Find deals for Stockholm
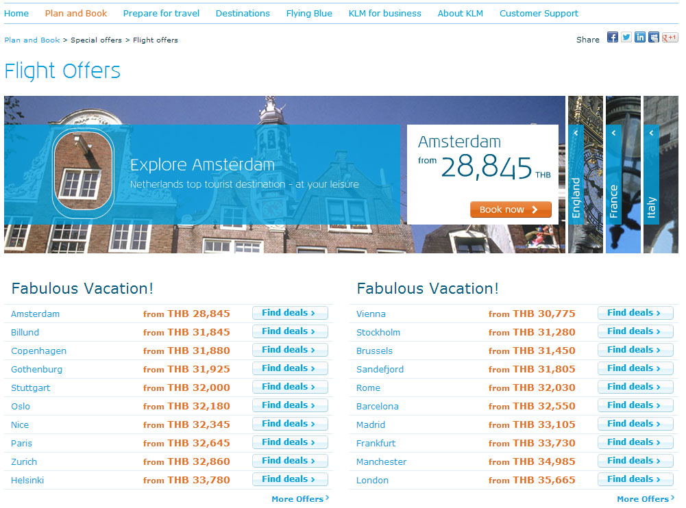This screenshot has height=508, width=686. (x=635, y=331)
